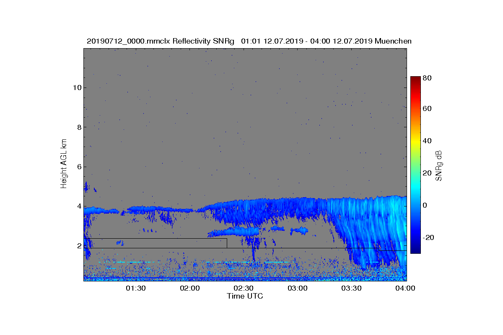This screenshot has width=503, height=335.
Task: Click the colorbar '80' tick value
Action: coord(427,78)
